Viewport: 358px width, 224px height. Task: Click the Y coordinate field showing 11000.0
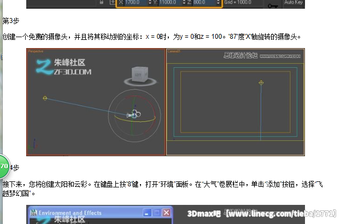170,2
